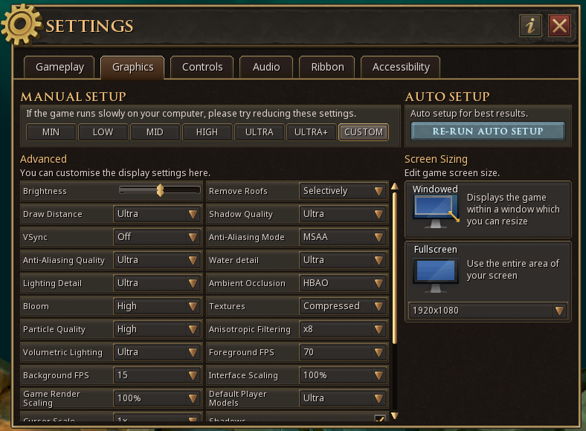Screen dimensions: 586x431
Task: Select the Graphics tab
Action: click(132, 67)
